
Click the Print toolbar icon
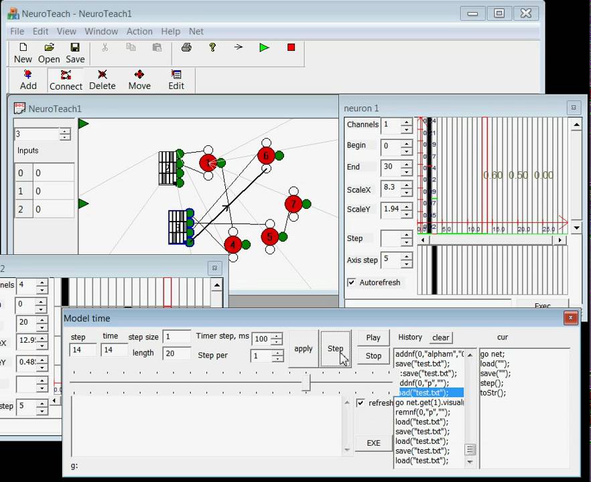tap(186, 48)
